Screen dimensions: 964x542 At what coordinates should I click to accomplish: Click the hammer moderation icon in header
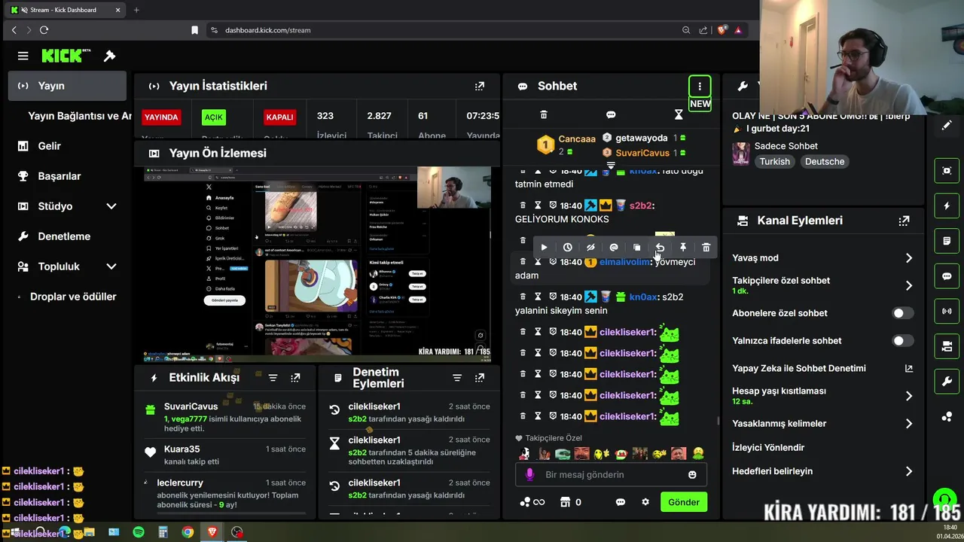click(109, 56)
